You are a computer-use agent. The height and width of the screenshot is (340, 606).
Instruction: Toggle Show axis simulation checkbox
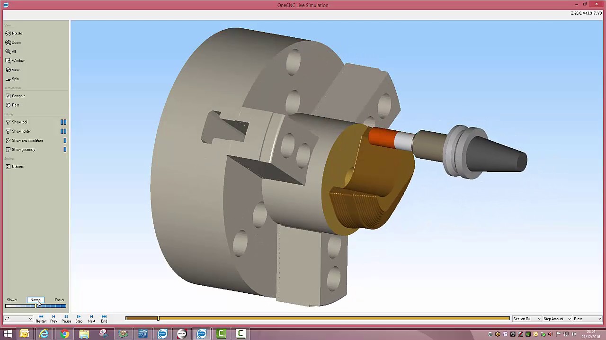coord(24,141)
